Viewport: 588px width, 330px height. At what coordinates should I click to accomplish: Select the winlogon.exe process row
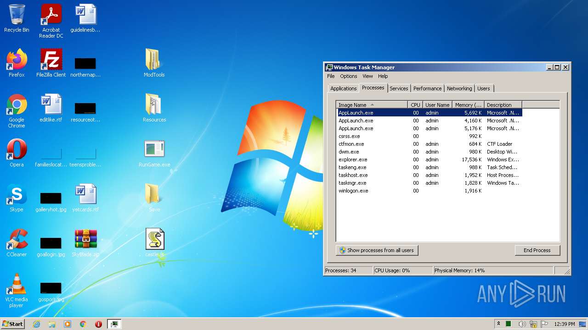[429, 191]
